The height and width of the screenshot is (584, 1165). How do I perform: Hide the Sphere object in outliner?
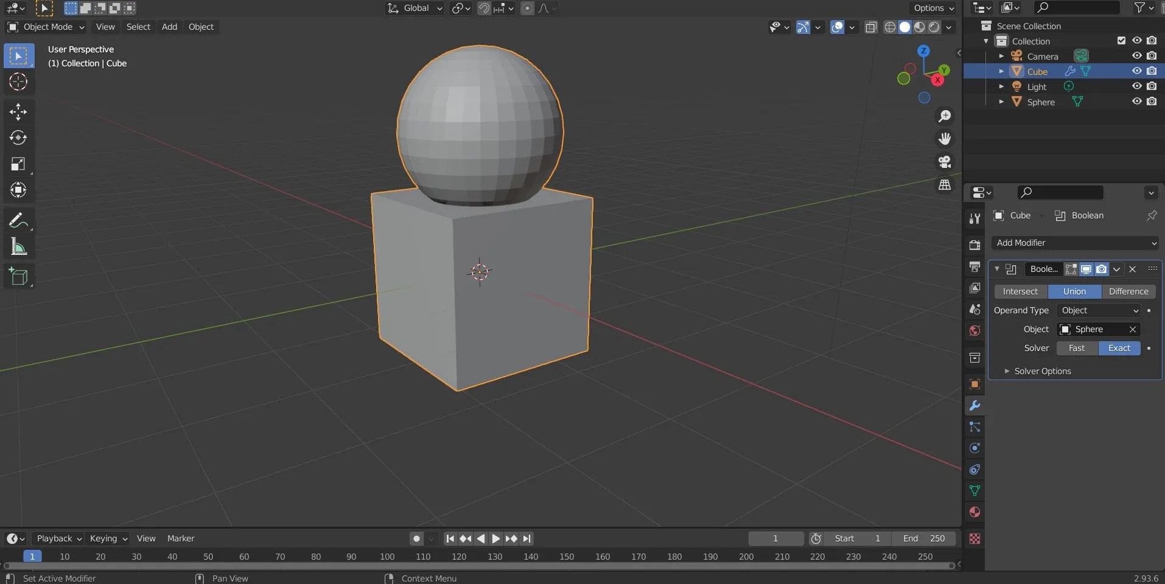pyautogui.click(x=1136, y=102)
